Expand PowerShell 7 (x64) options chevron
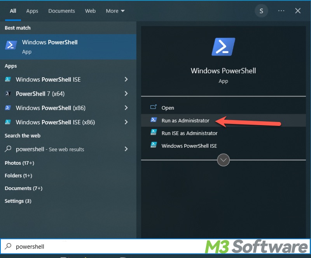The image size is (311, 258). (x=126, y=93)
